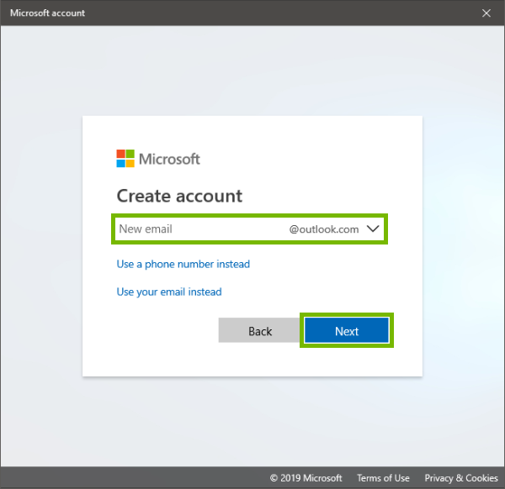Close the Microsoft account window
The image size is (505, 489).
coord(486,13)
